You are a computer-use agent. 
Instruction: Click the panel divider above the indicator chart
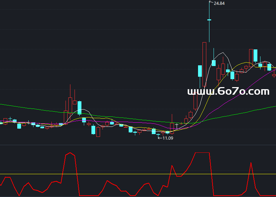click(138, 145)
